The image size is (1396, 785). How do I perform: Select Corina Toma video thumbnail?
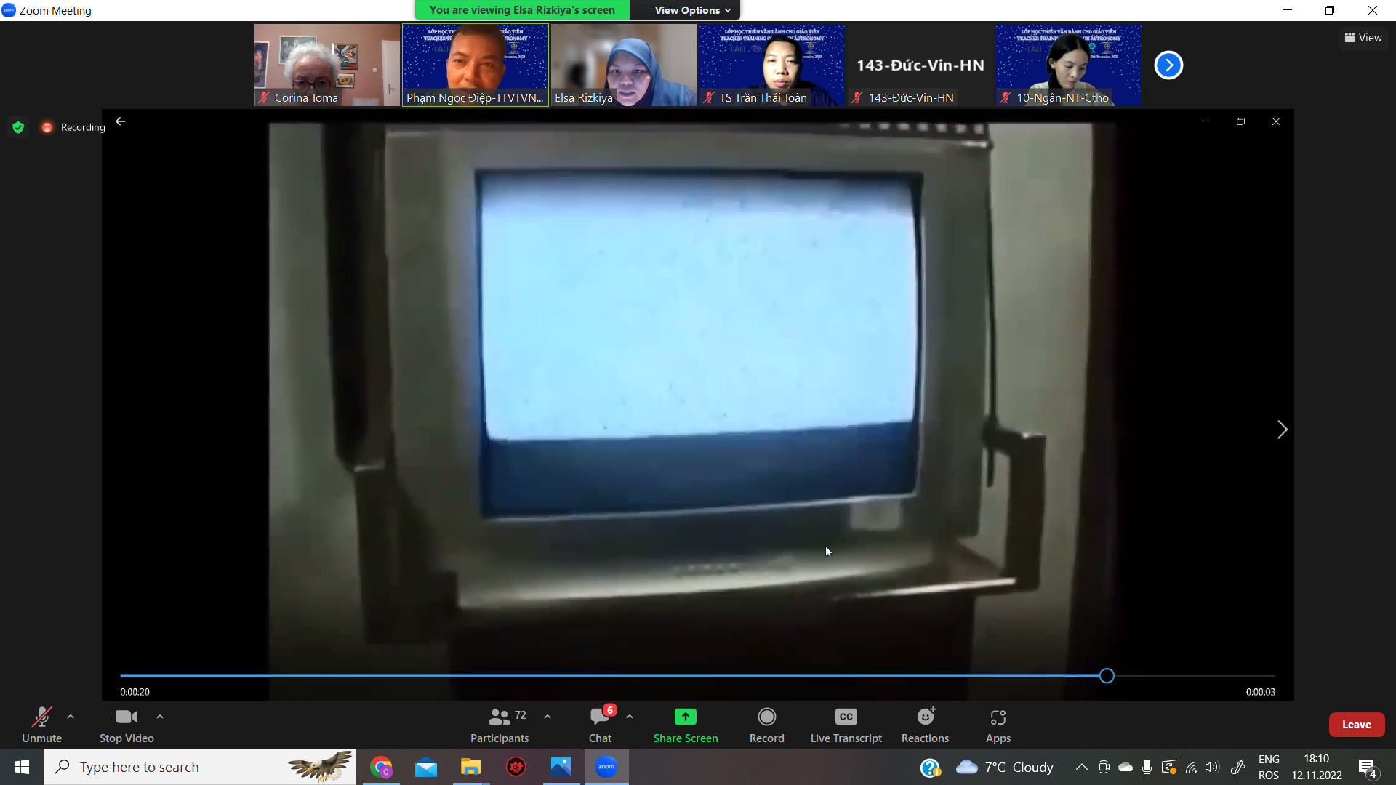tap(327, 65)
